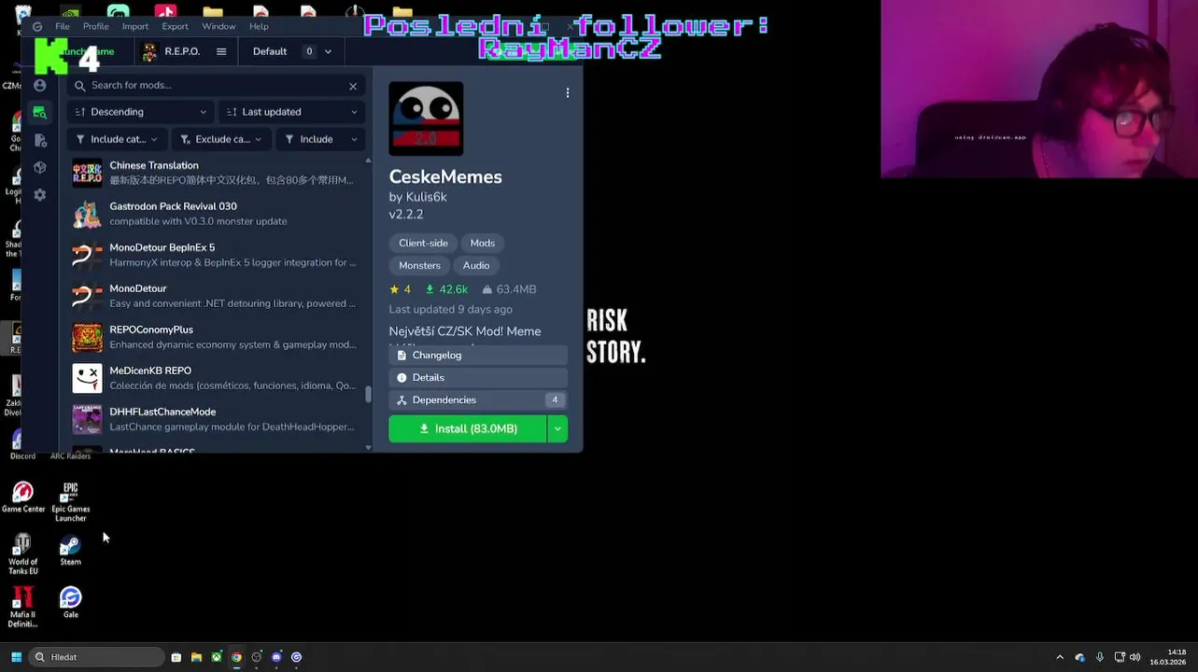This screenshot has width=1198, height=672.
Task: Open the Export menu
Action: point(176,26)
